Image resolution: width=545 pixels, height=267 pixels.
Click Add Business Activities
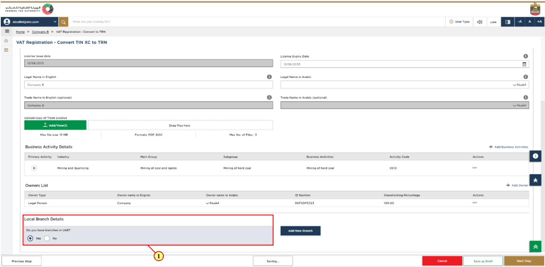[508, 147]
